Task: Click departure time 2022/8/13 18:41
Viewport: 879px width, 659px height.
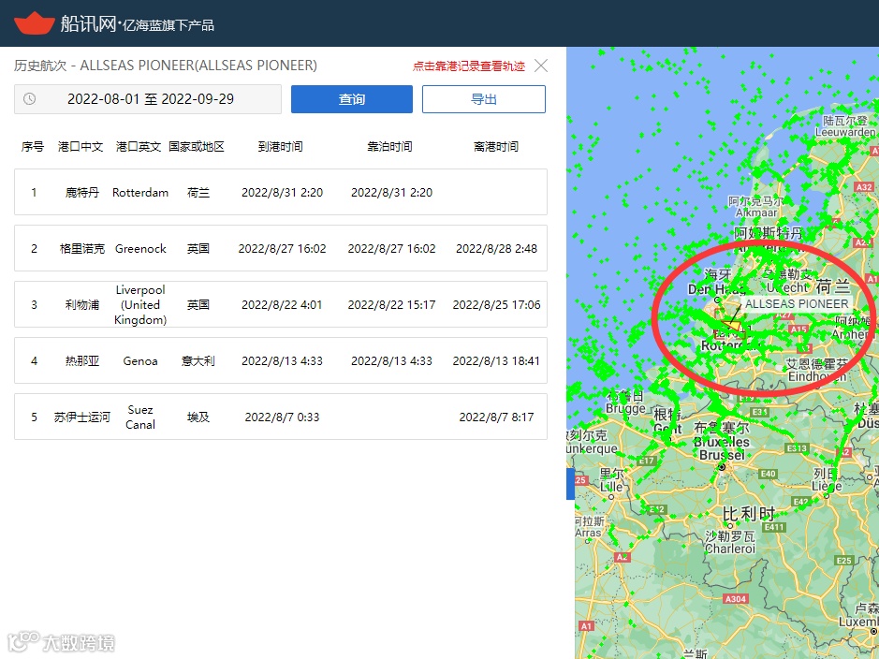Action: (496, 361)
